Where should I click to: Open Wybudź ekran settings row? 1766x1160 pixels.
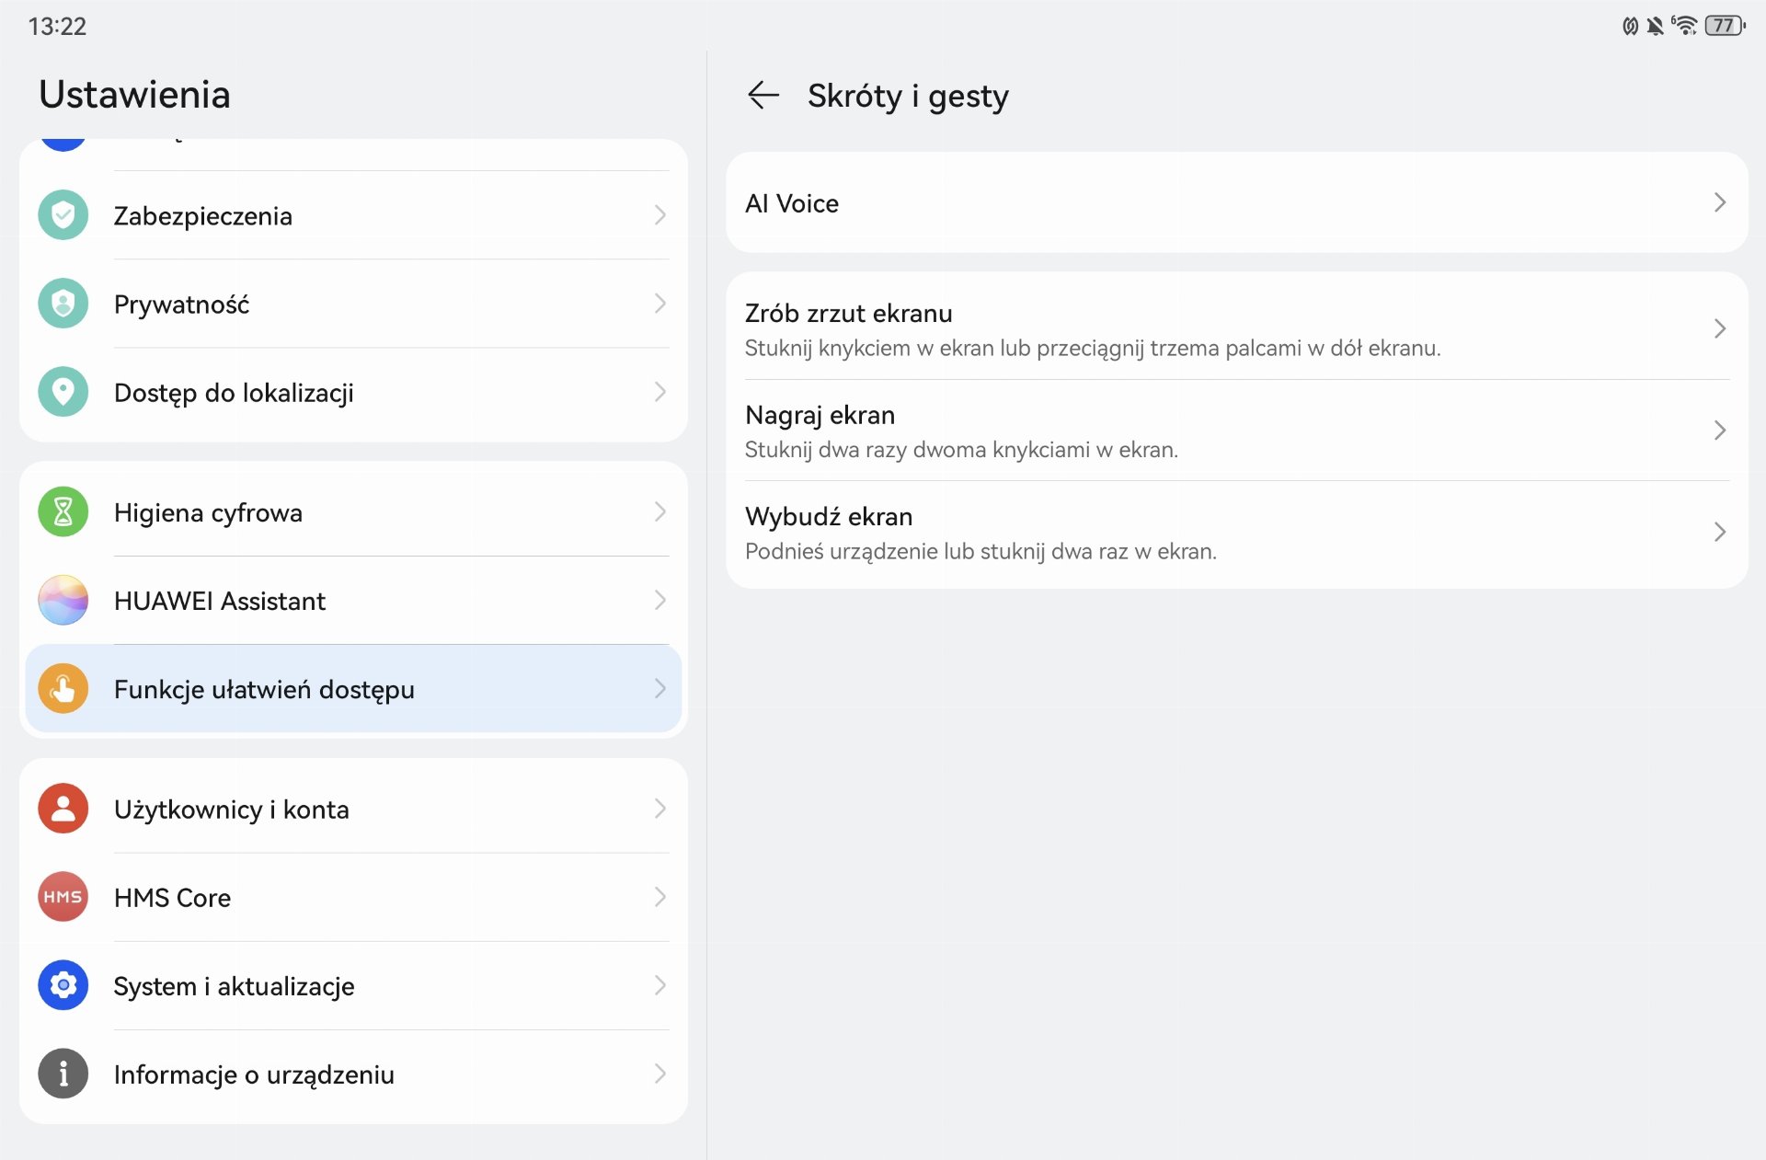[x=1236, y=532]
